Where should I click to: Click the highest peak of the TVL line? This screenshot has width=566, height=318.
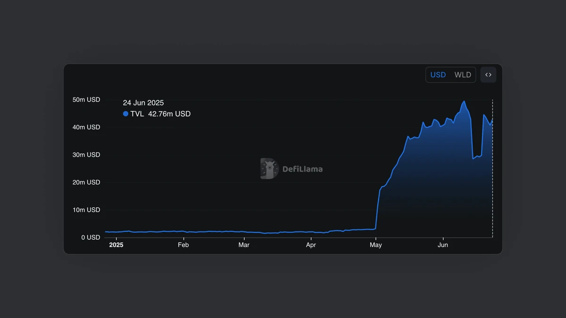coord(464,101)
